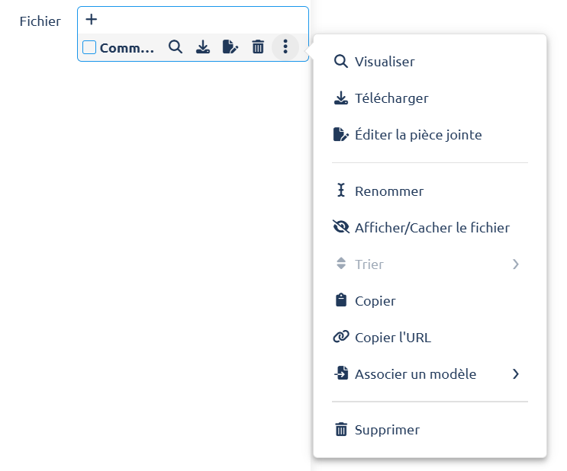Click the download icon in file row
Image resolution: width=567 pixels, height=471 pixels.
click(x=203, y=47)
